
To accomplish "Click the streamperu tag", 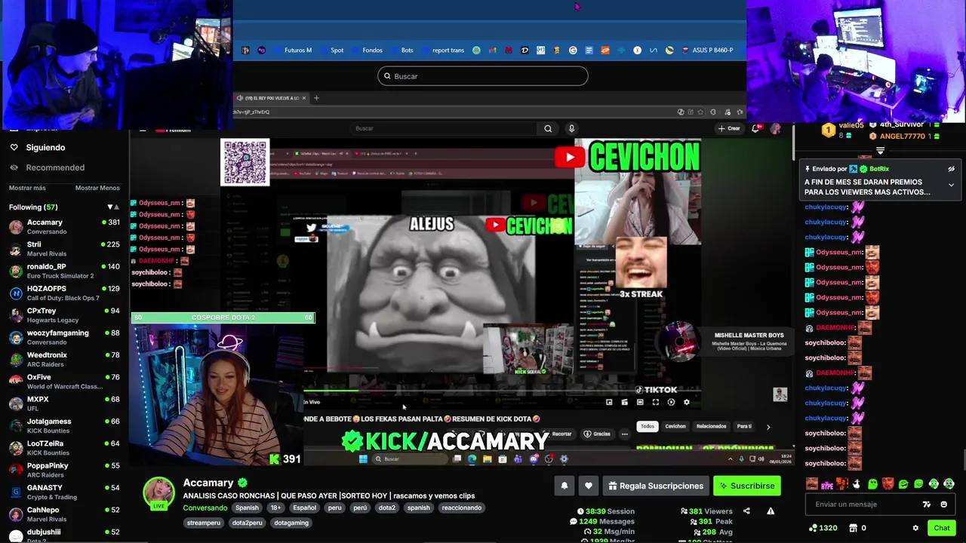I will pyautogui.click(x=204, y=523).
